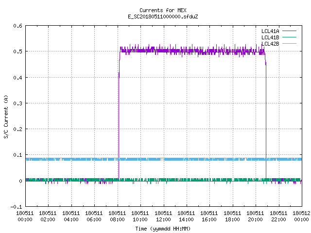The image size is (311, 233).
Task: Select the LCL41A legend label
Action: click(270, 31)
